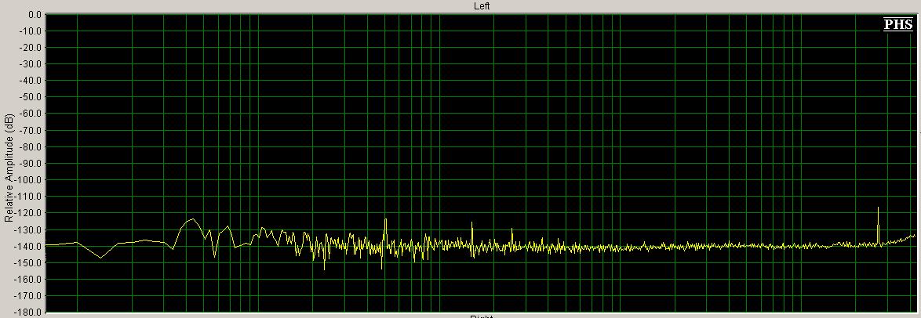The height and width of the screenshot is (318, 921).
Task: Click the -100.0 axis tick label
Action: pos(29,179)
